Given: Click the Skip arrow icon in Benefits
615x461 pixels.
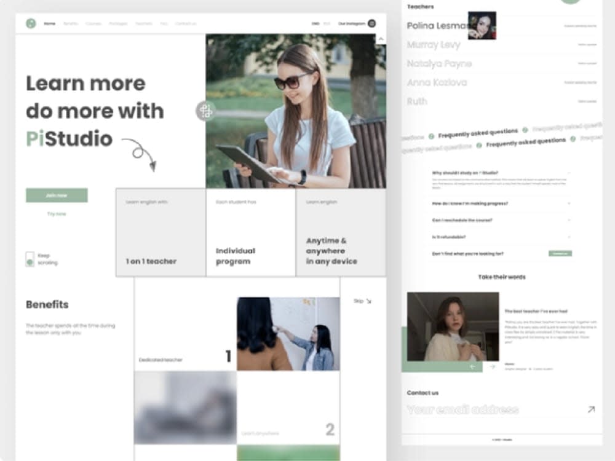Looking at the screenshot, I should (368, 301).
